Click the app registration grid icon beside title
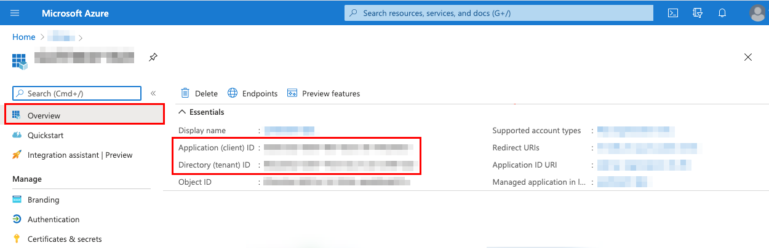This screenshot has width=769, height=248. point(20,60)
